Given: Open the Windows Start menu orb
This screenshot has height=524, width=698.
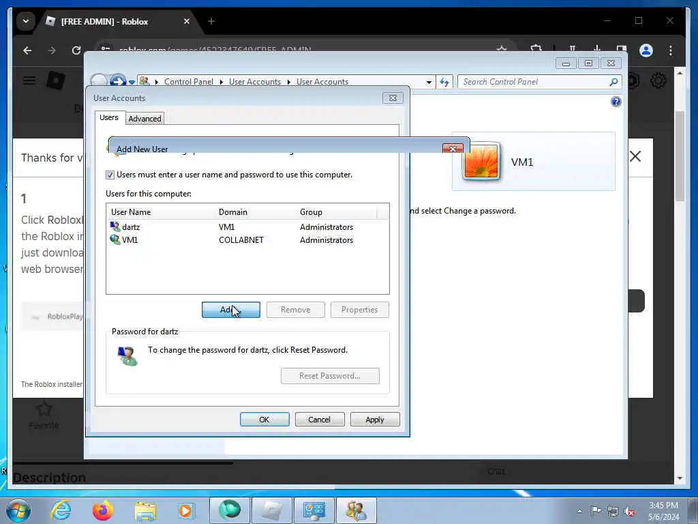Looking at the screenshot, I should click(x=18, y=510).
